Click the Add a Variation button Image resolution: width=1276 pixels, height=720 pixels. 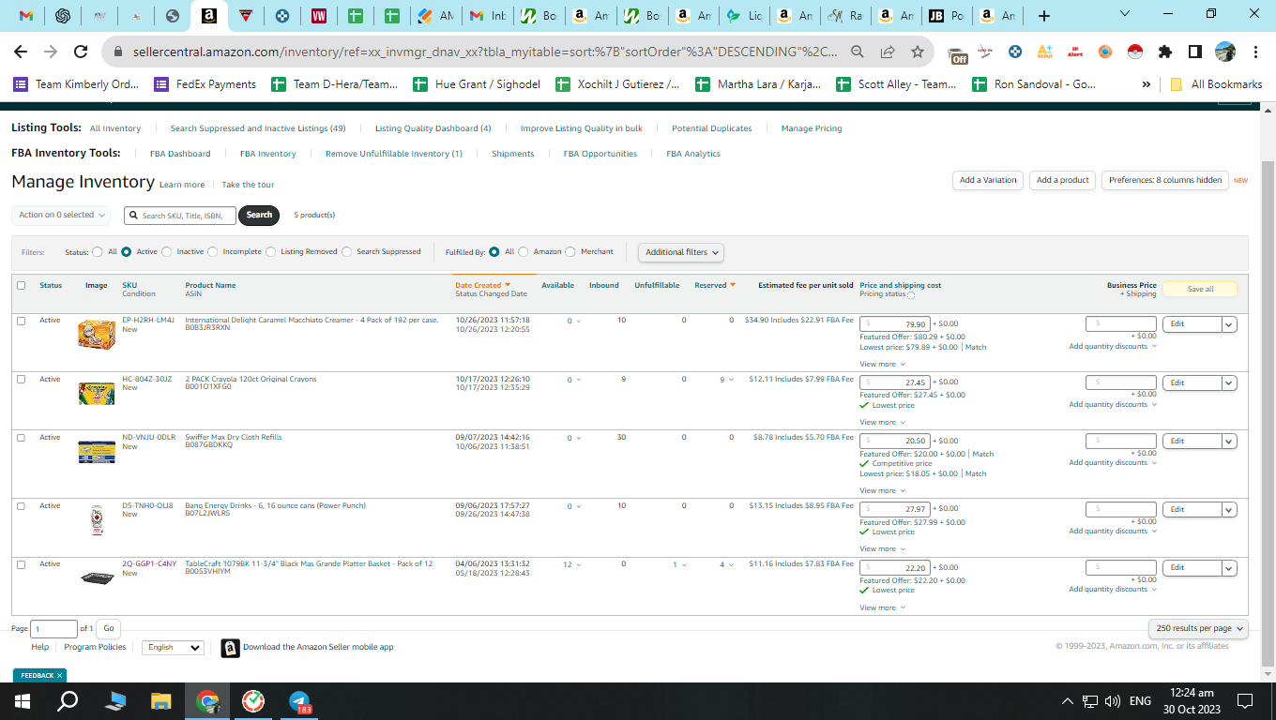[988, 180]
